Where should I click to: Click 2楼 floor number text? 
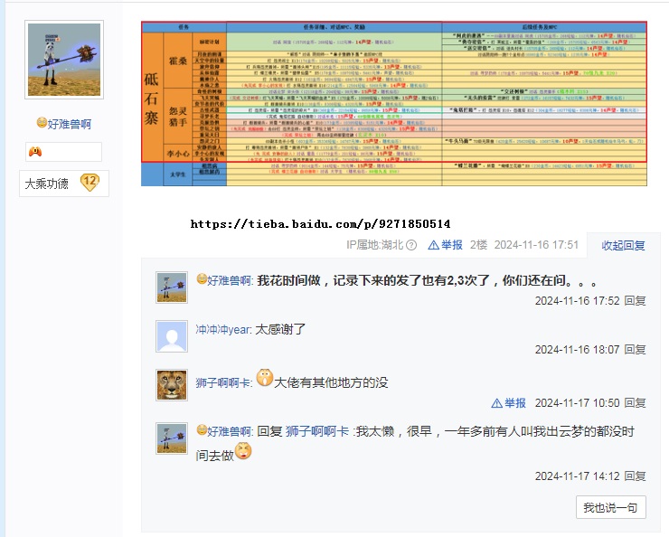click(478, 245)
